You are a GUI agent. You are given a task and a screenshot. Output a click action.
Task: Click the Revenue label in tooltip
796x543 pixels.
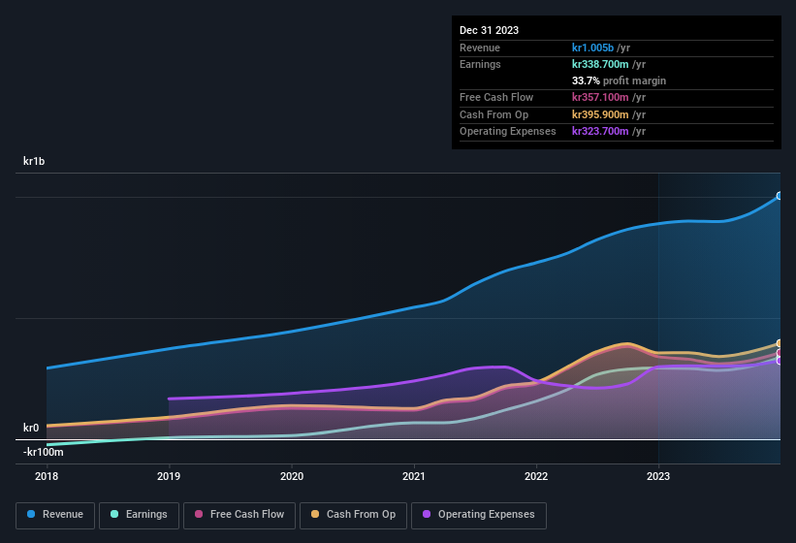[x=480, y=48]
